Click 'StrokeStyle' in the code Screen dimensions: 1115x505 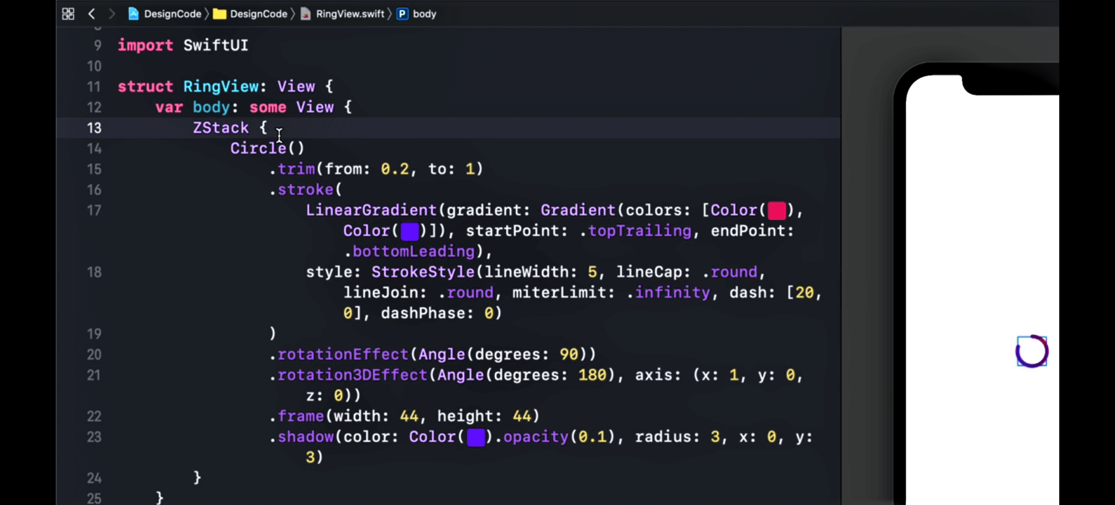(x=423, y=272)
